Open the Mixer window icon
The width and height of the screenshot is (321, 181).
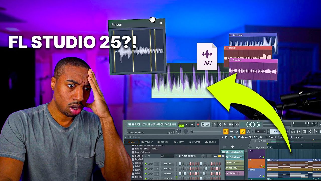tap(310, 131)
